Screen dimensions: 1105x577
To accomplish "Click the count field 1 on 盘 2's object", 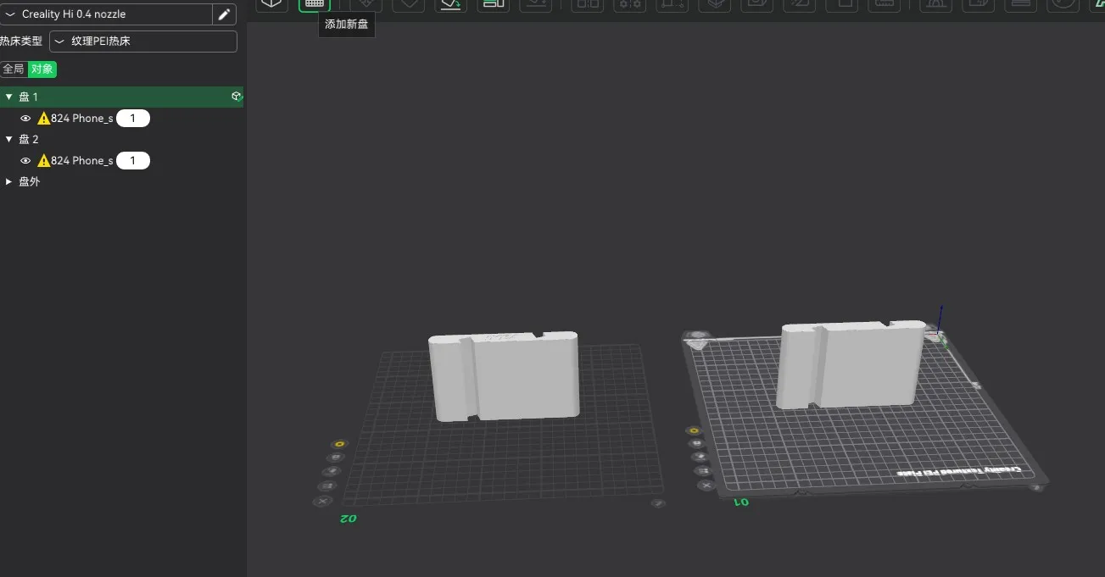I will pos(133,161).
